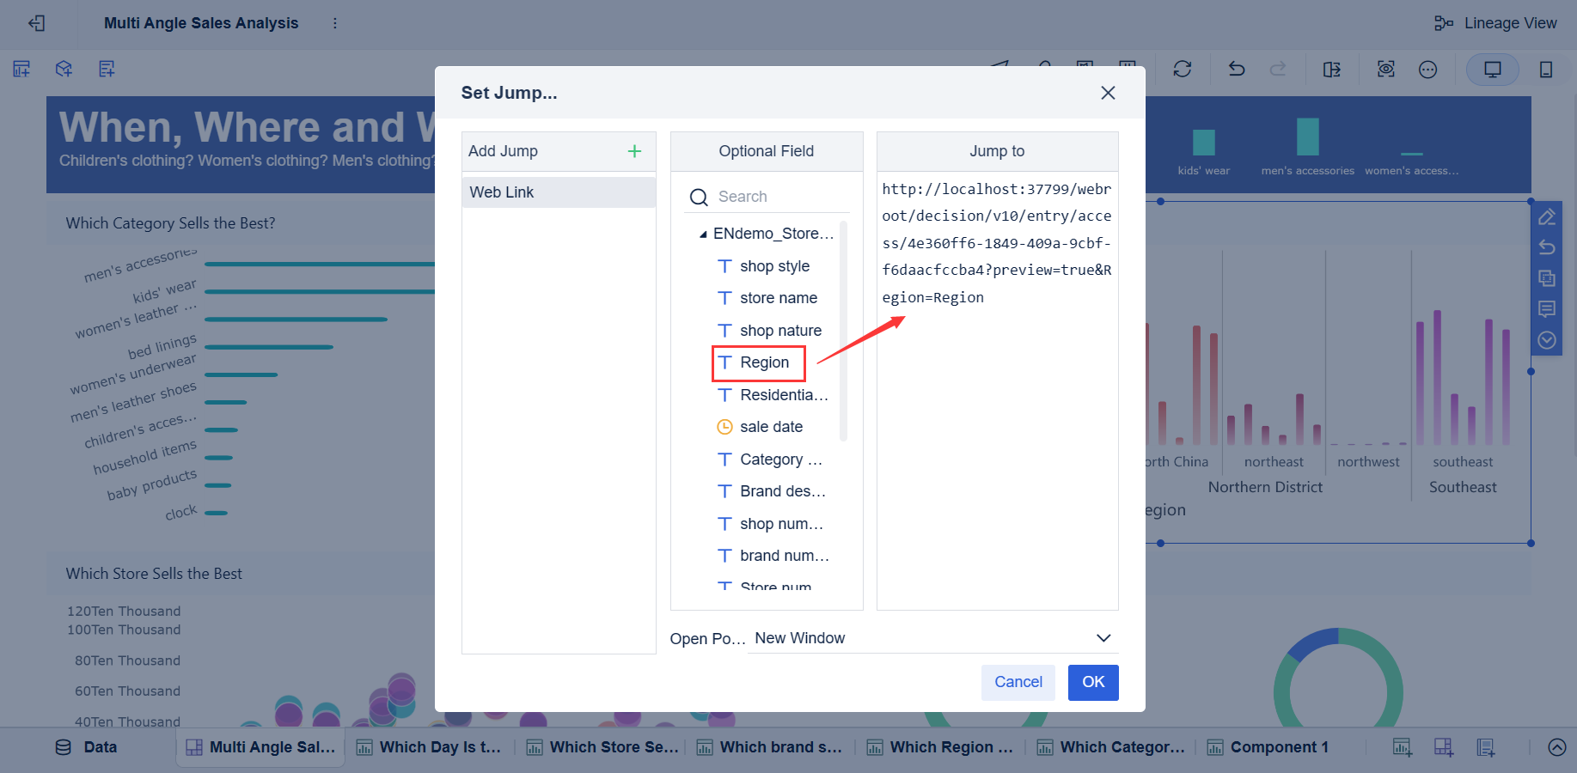Image resolution: width=1577 pixels, height=773 pixels.
Task: Collapse the bottom panel with the circular chevron
Action: (x=1557, y=747)
